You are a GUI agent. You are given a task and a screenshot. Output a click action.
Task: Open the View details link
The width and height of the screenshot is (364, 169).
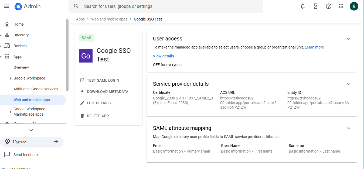[164, 56]
